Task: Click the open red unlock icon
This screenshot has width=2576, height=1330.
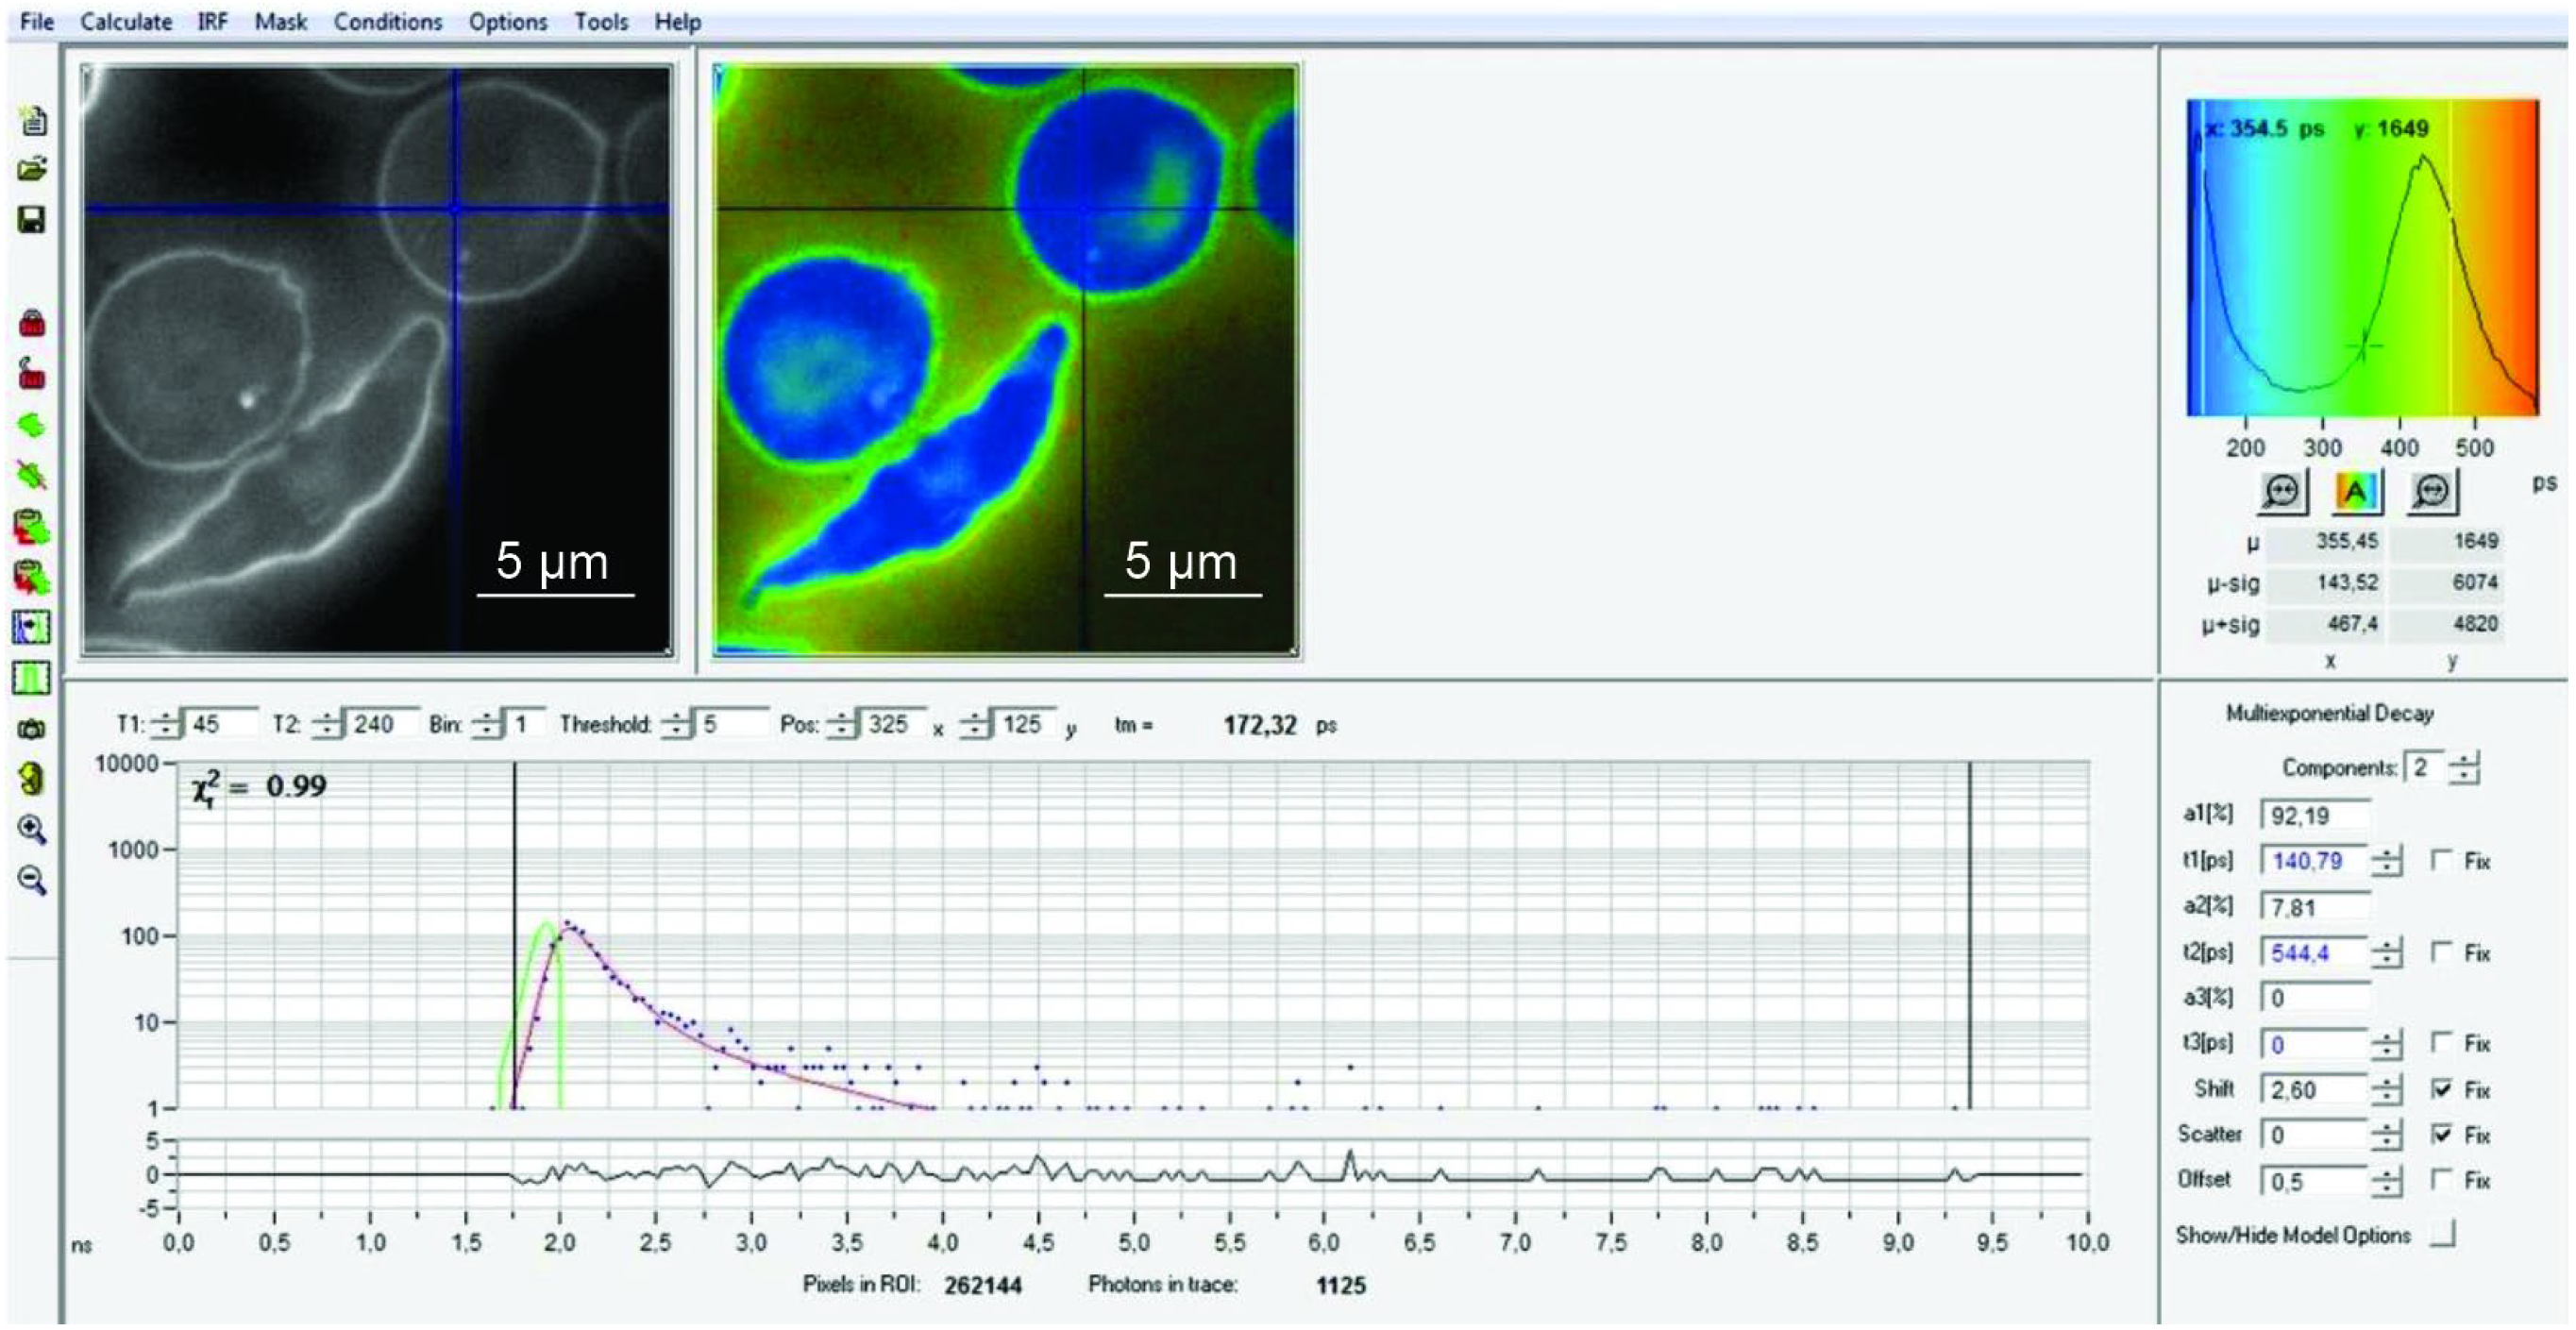Action: coord(32,374)
